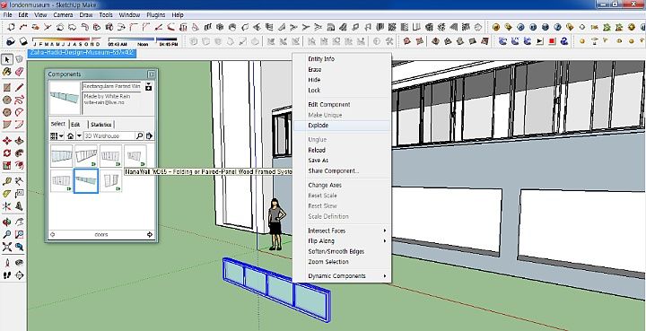
Task: Click the red stop button in toolbar
Action: click(552, 41)
